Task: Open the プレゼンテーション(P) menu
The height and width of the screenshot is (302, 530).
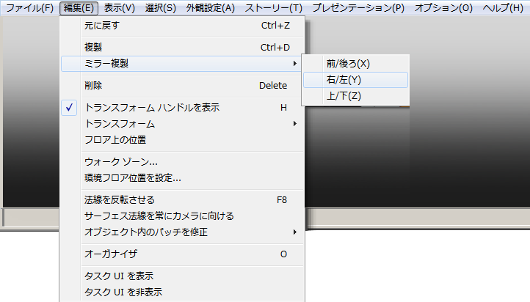Action: 358,8
